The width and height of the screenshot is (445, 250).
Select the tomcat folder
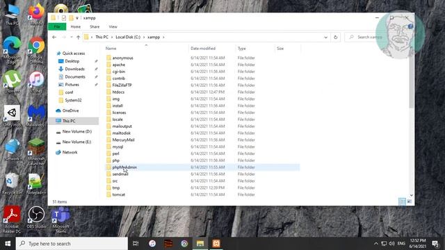(x=118, y=194)
